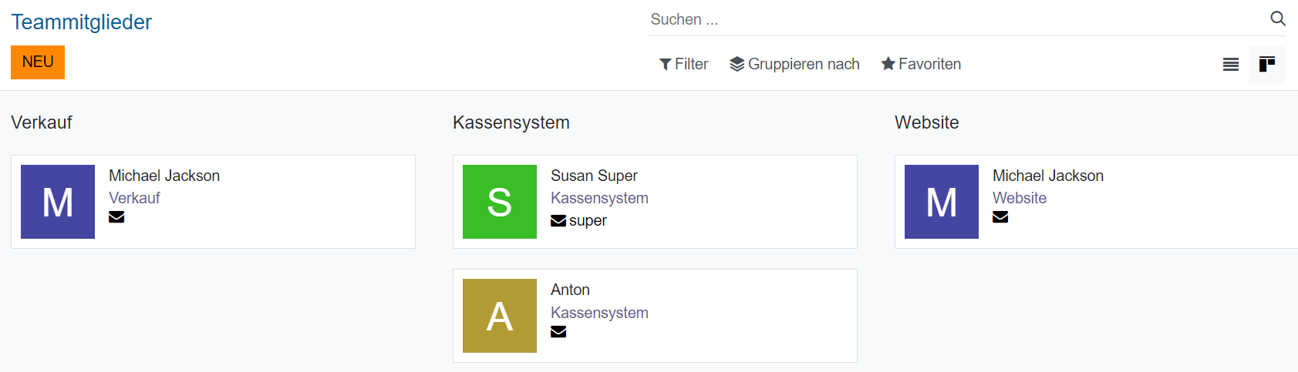Switch to kanban view

(1266, 64)
